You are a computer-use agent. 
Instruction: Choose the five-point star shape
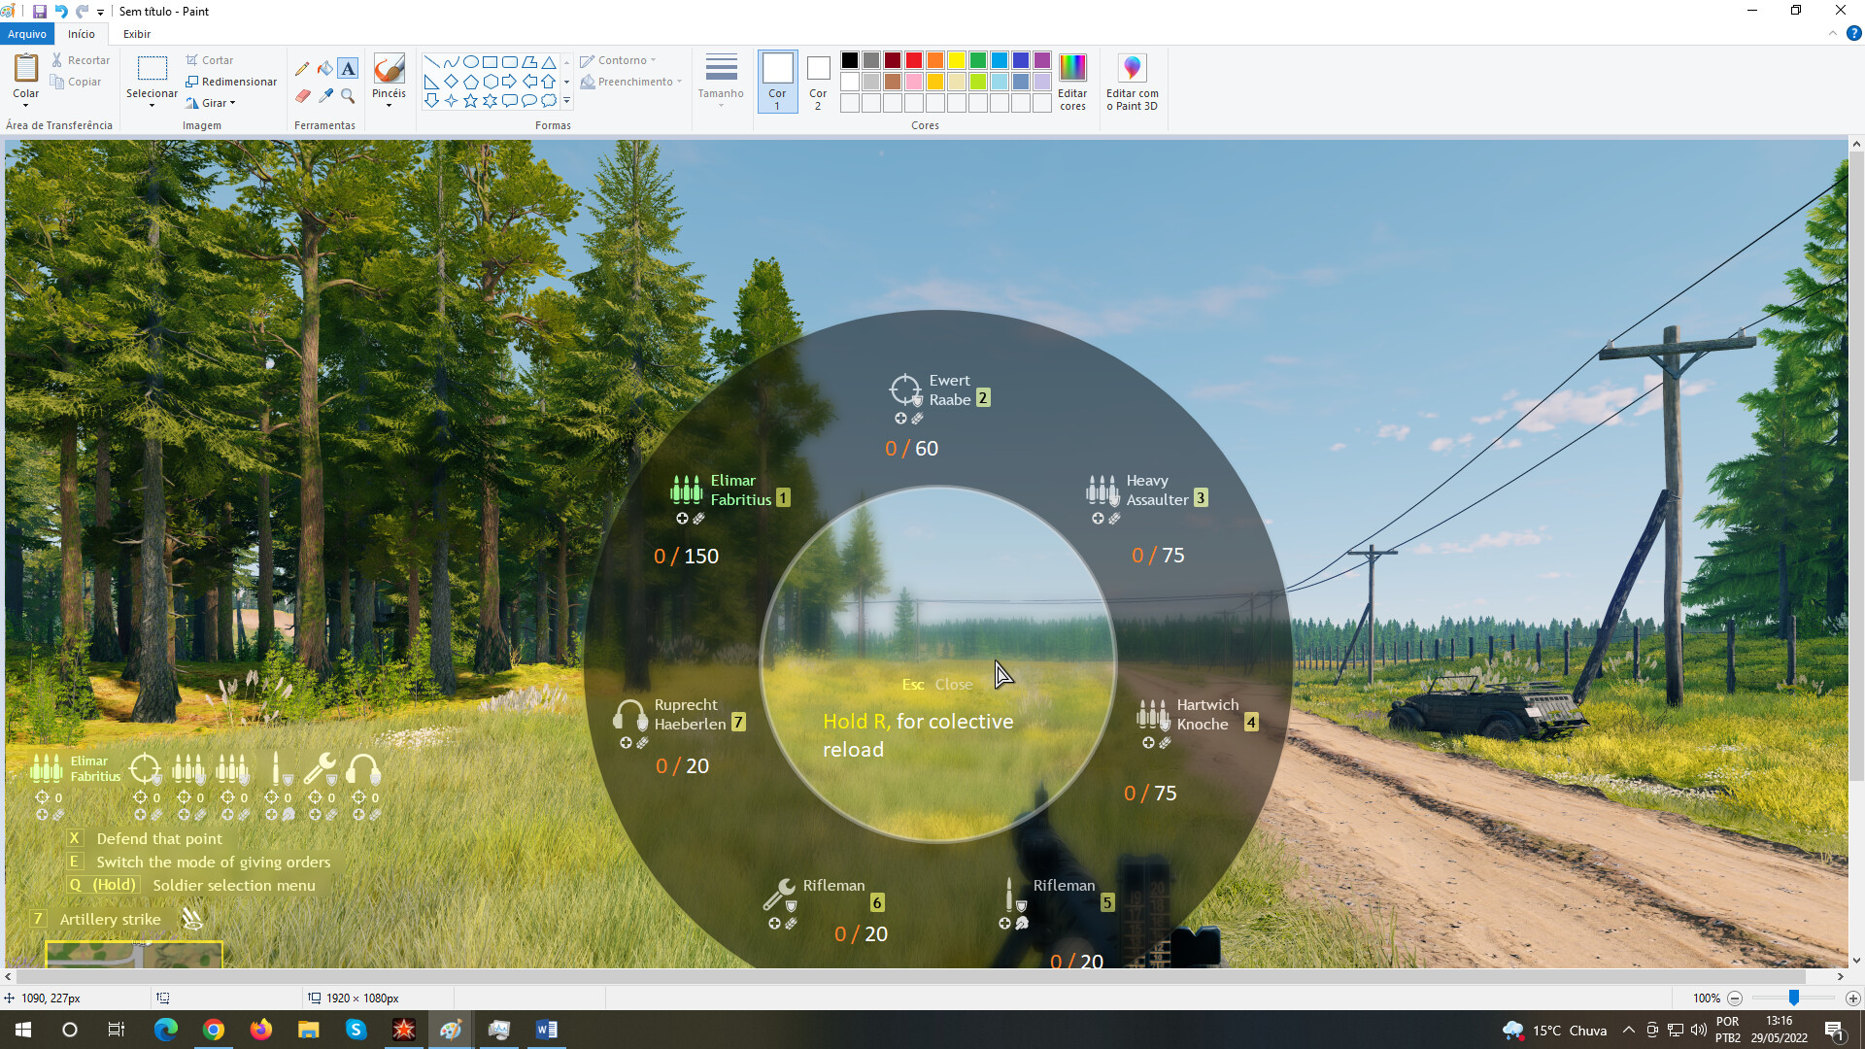[x=470, y=100]
